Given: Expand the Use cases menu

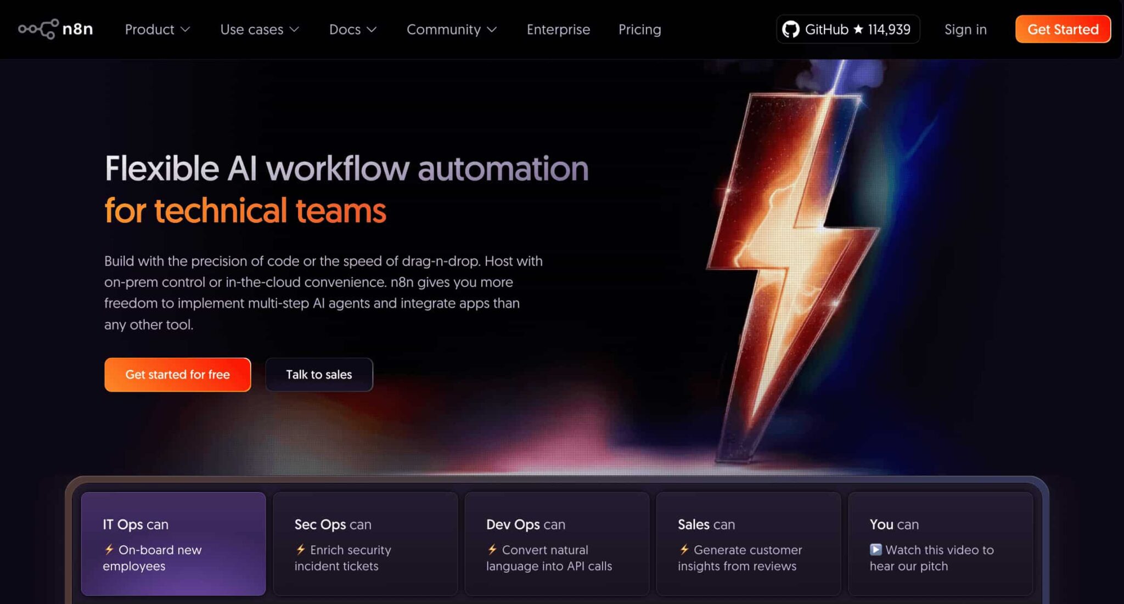Looking at the screenshot, I should click(258, 29).
